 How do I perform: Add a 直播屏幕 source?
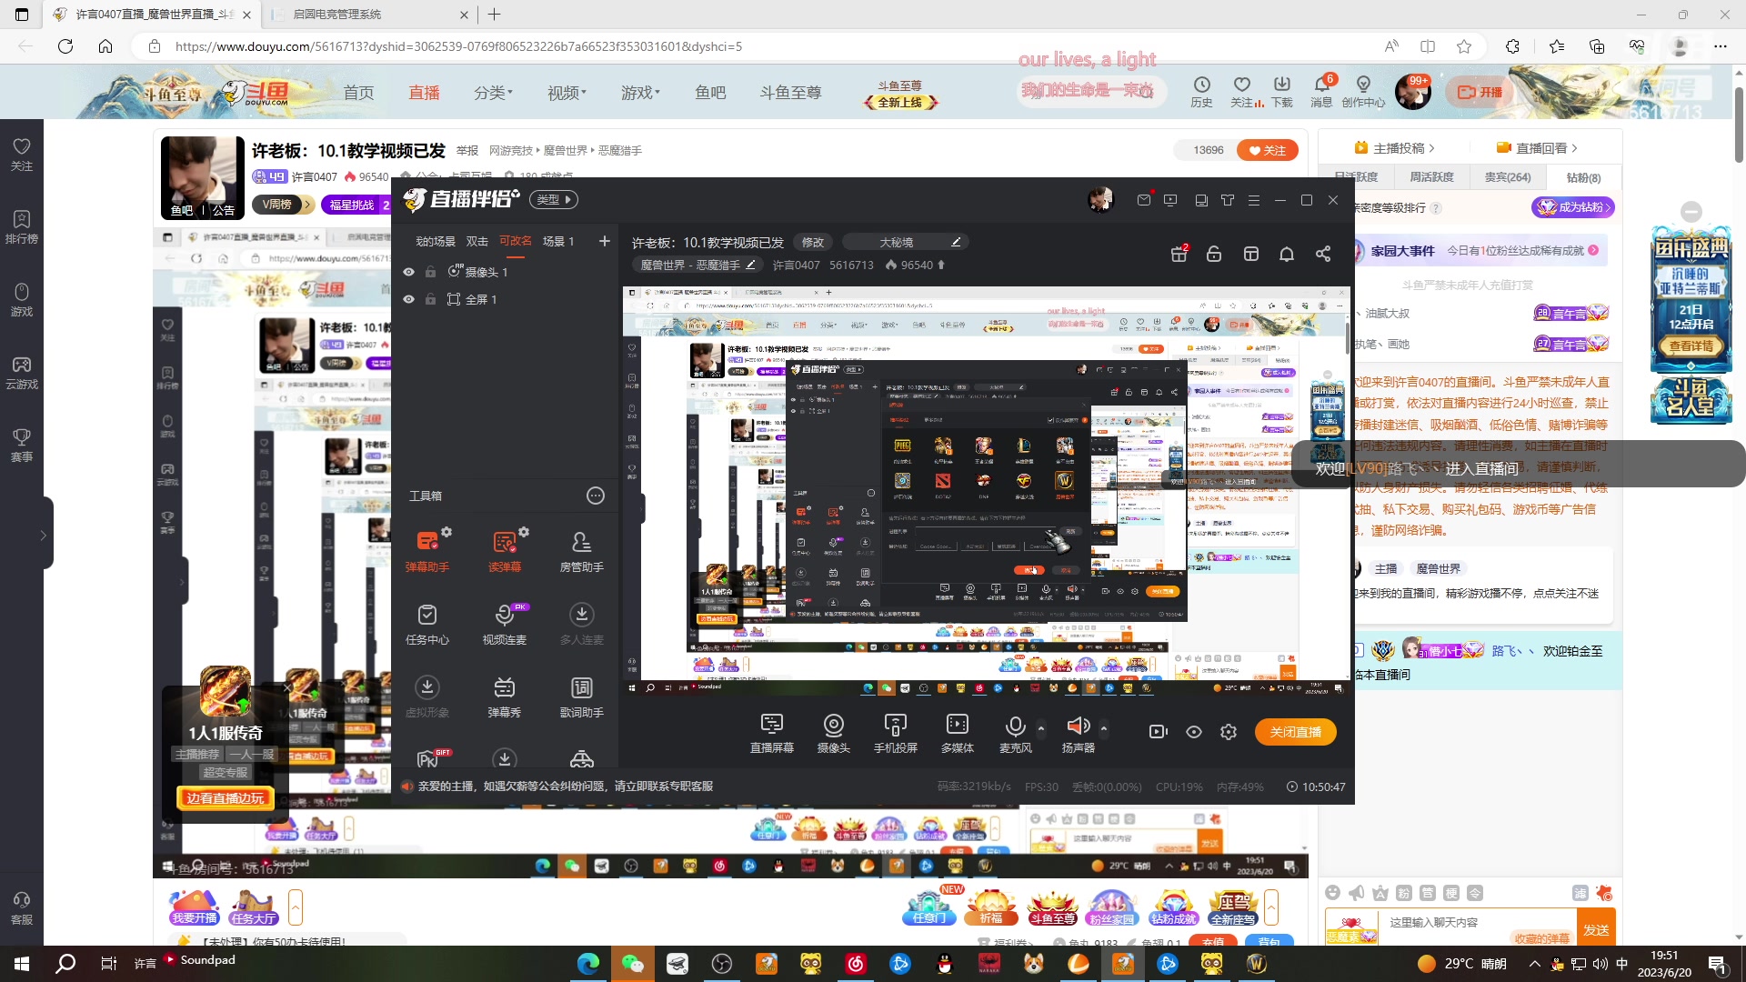[x=772, y=733]
